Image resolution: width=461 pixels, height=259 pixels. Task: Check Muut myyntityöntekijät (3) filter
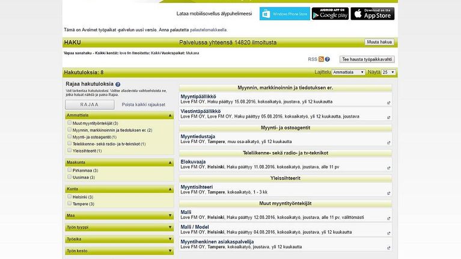pos(69,123)
